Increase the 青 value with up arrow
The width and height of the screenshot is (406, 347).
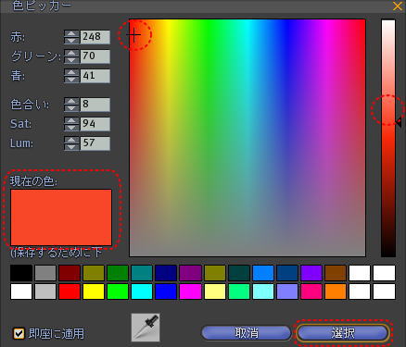71,72
